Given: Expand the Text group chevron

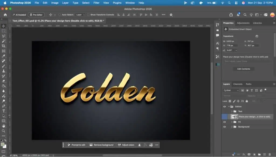Looking at the screenshot, I should (232, 111).
